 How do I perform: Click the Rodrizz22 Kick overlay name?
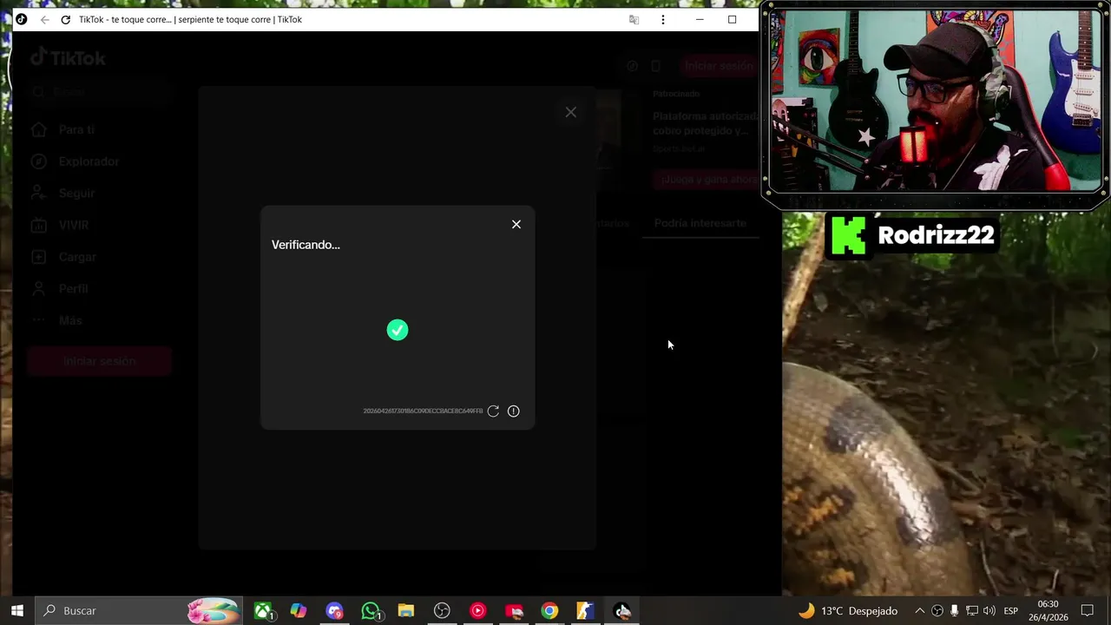pos(936,235)
